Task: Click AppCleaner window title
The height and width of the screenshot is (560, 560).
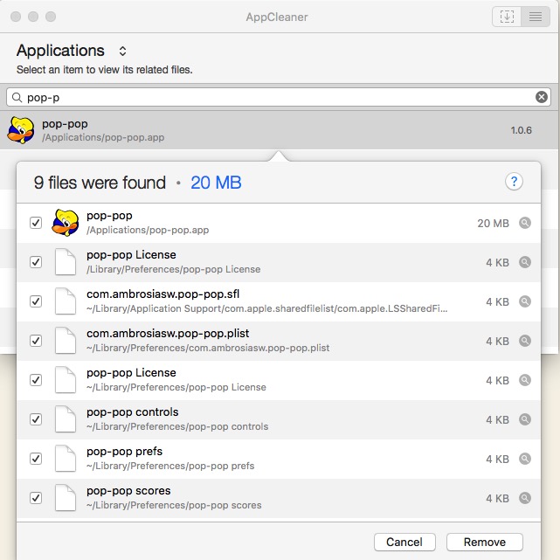Action: (277, 17)
